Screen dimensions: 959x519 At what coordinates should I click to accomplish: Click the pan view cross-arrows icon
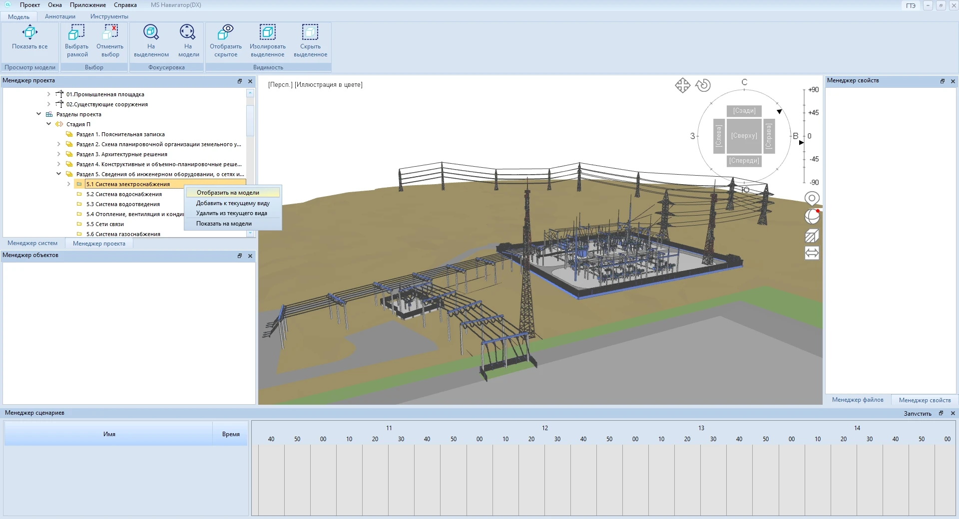point(682,85)
